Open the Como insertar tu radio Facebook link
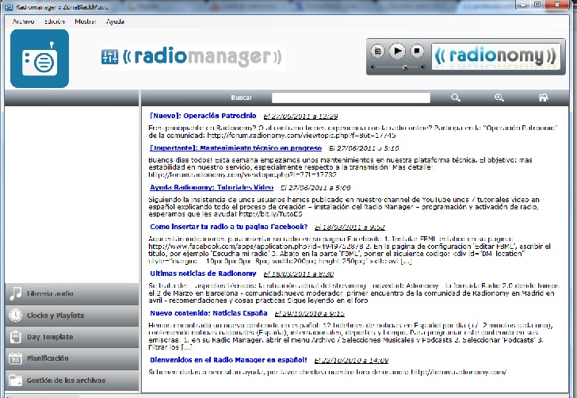 [228, 227]
